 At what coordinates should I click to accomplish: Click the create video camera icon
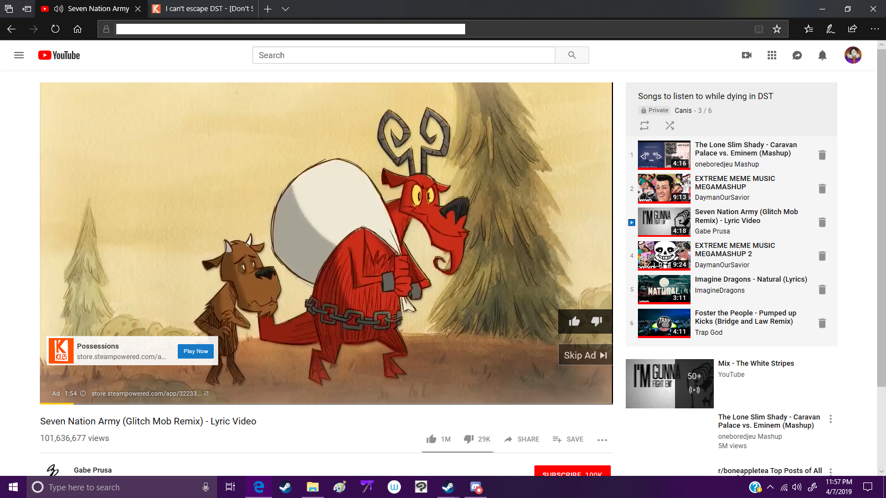[746, 55]
